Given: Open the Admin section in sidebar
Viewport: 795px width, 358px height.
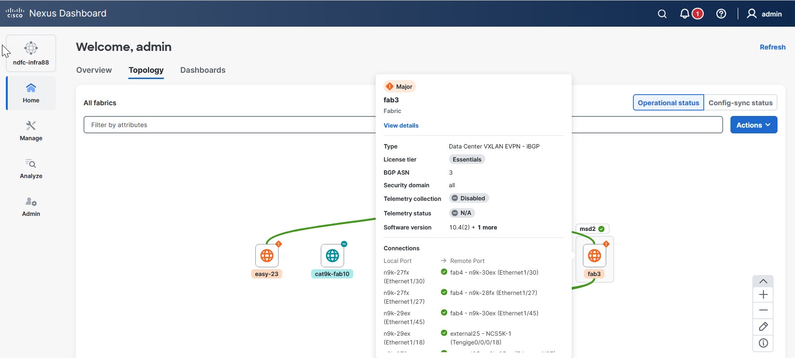Looking at the screenshot, I should (31, 207).
